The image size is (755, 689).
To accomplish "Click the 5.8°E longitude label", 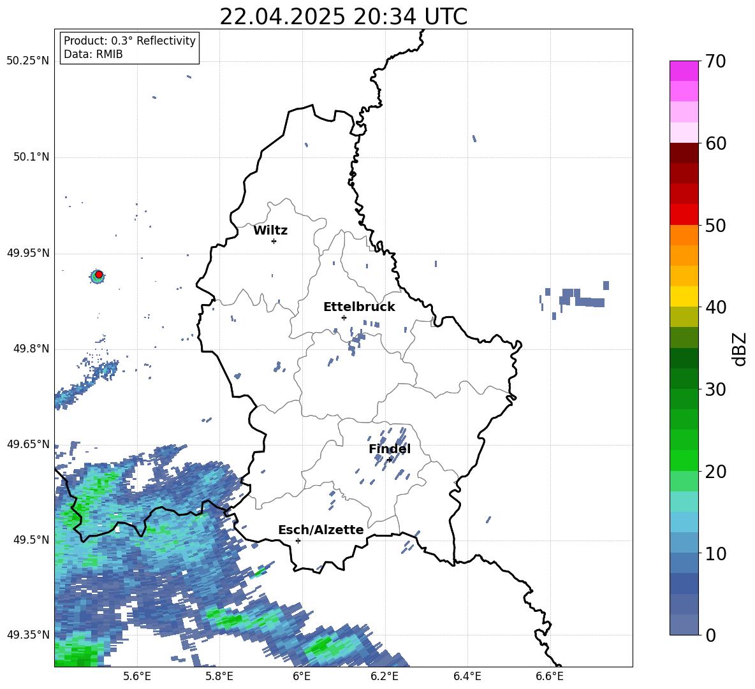I will coord(219,676).
